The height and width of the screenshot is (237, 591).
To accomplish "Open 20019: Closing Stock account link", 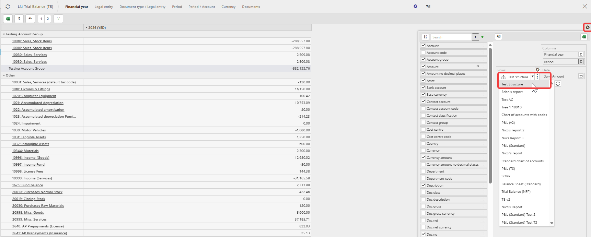I will click(x=29, y=199).
